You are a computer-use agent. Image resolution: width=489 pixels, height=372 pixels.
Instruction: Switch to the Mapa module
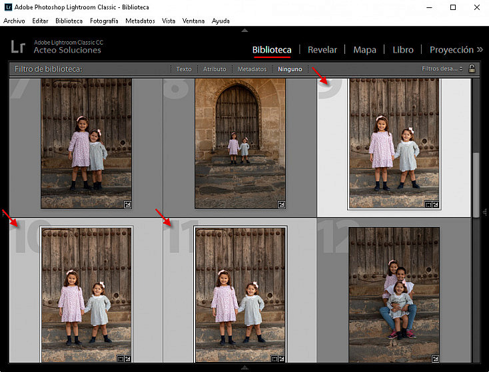[364, 50]
